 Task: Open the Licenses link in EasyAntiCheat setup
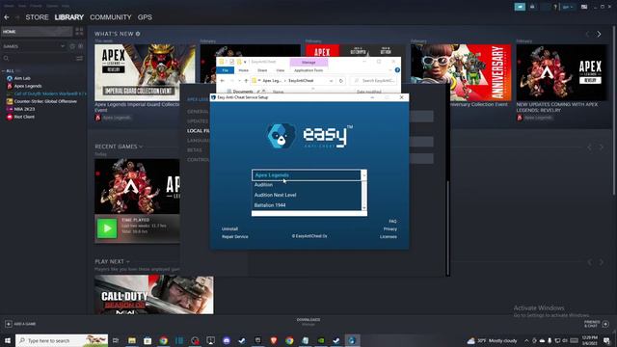coord(389,237)
